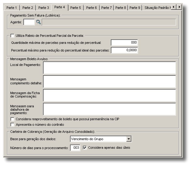Open the Parte 9 tab
Viewport: 189px width, 173px height.
point(135,8)
